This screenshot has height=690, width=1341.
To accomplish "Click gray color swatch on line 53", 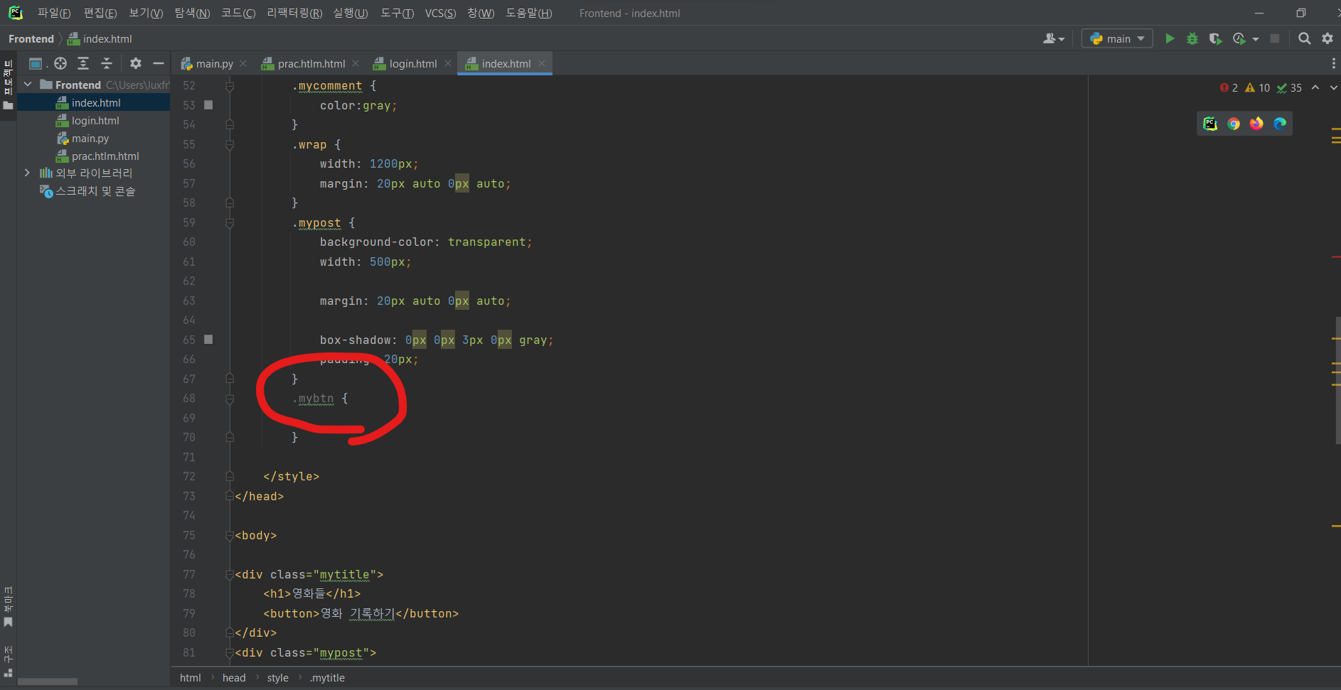I will [208, 105].
